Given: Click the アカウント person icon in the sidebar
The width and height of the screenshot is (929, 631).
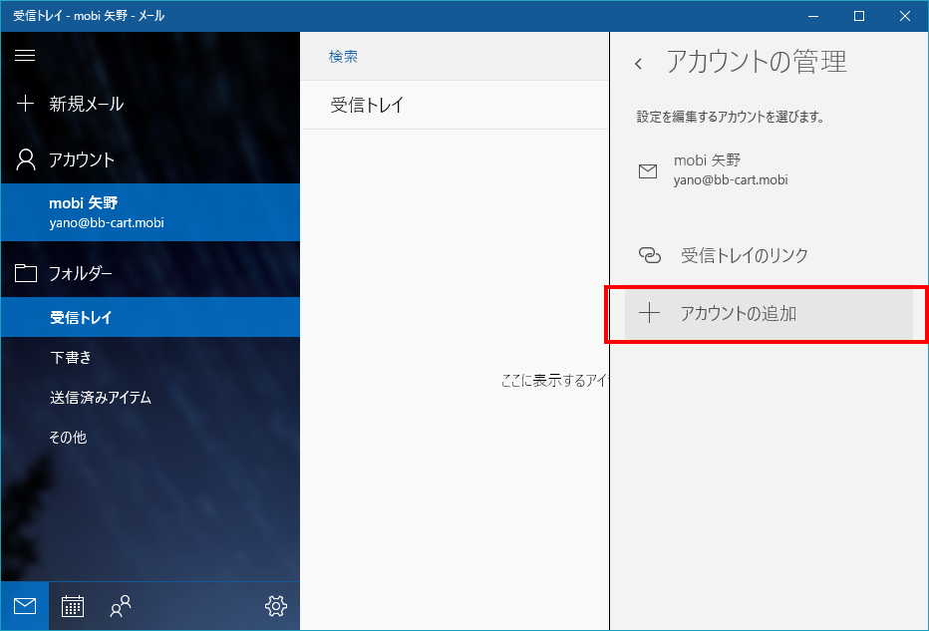Looking at the screenshot, I should click(24, 158).
